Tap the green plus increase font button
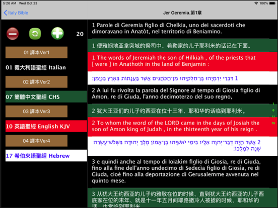The height and width of the screenshot is (208, 278). pyautogui.click(x=57, y=34)
